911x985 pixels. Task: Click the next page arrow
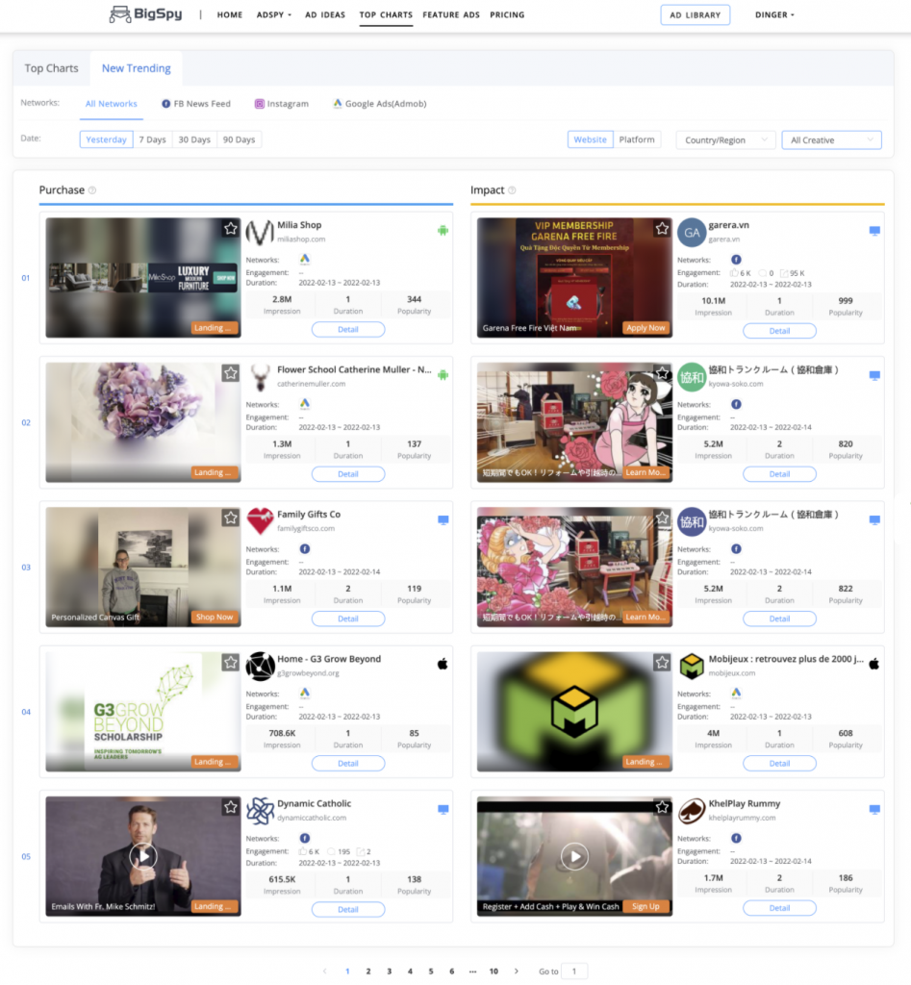pyautogui.click(x=517, y=972)
